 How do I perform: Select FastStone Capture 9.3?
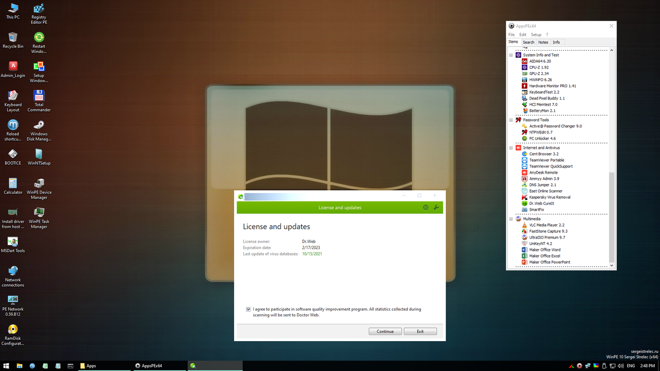click(544, 231)
